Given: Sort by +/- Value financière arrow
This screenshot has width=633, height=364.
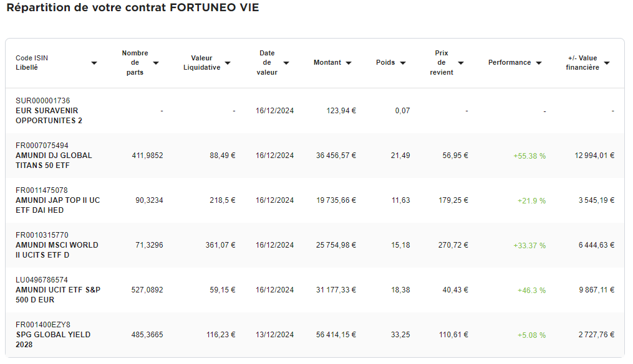Looking at the screenshot, I should point(607,63).
